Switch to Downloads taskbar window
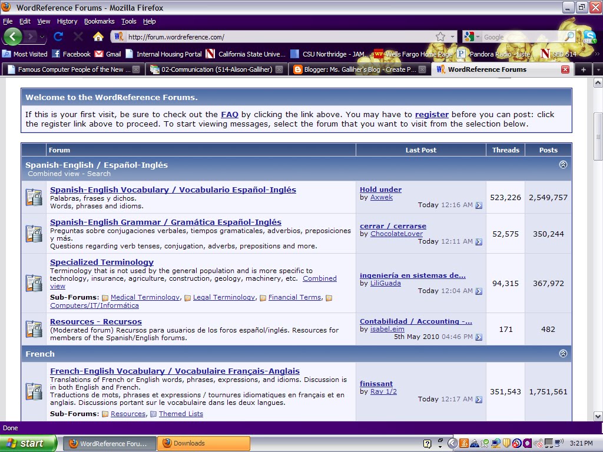The height and width of the screenshot is (452, 603). point(204,443)
